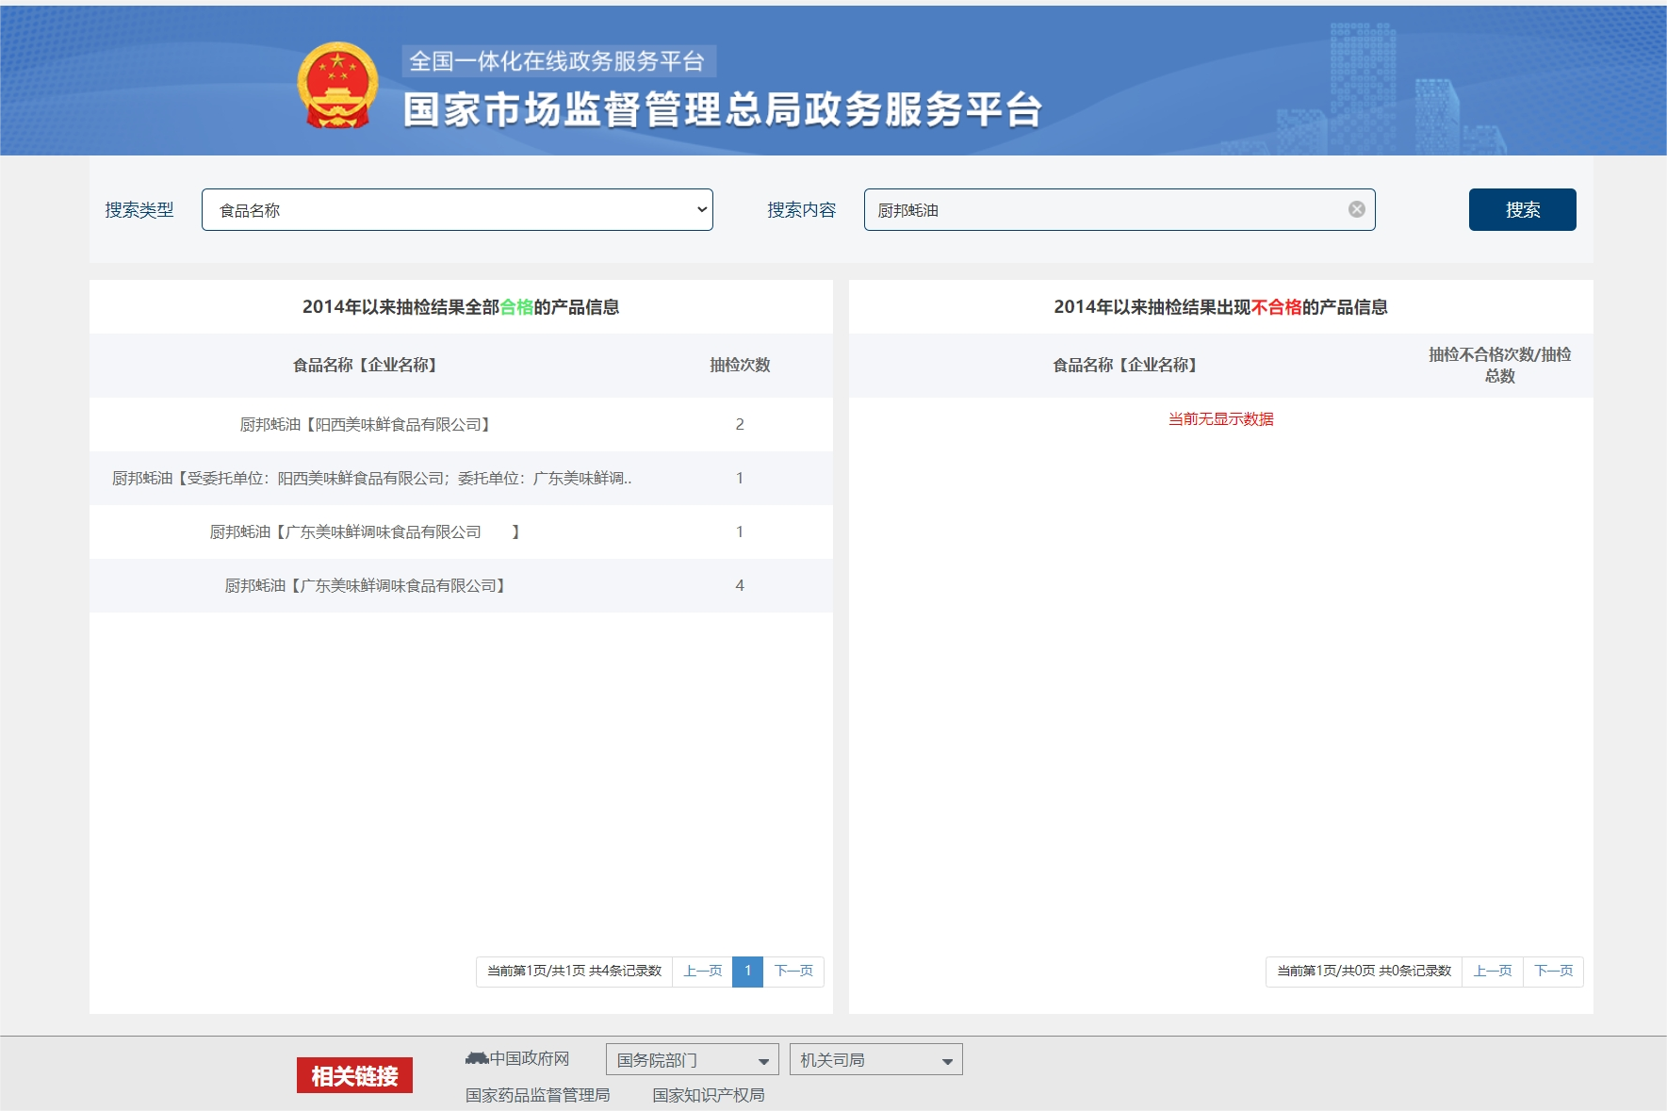The width and height of the screenshot is (1667, 1111).
Task: Expand the 机关司局 dropdown list
Action: coord(876,1058)
